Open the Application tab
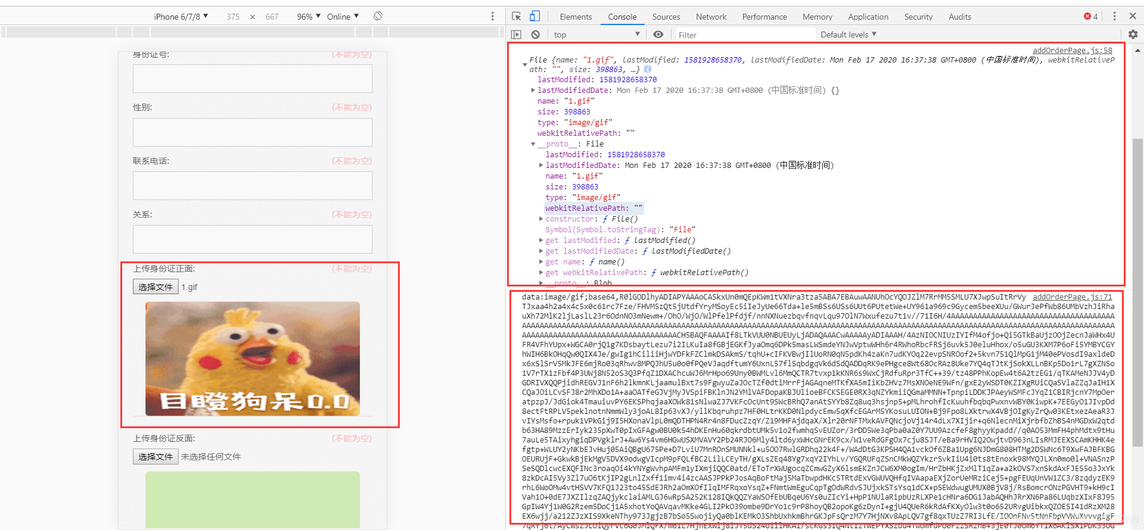 pos(868,17)
